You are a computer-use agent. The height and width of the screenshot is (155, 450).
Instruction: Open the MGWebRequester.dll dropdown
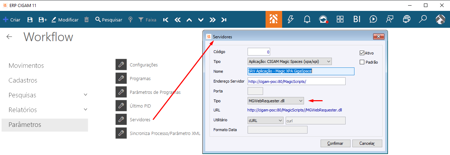click(276, 101)
